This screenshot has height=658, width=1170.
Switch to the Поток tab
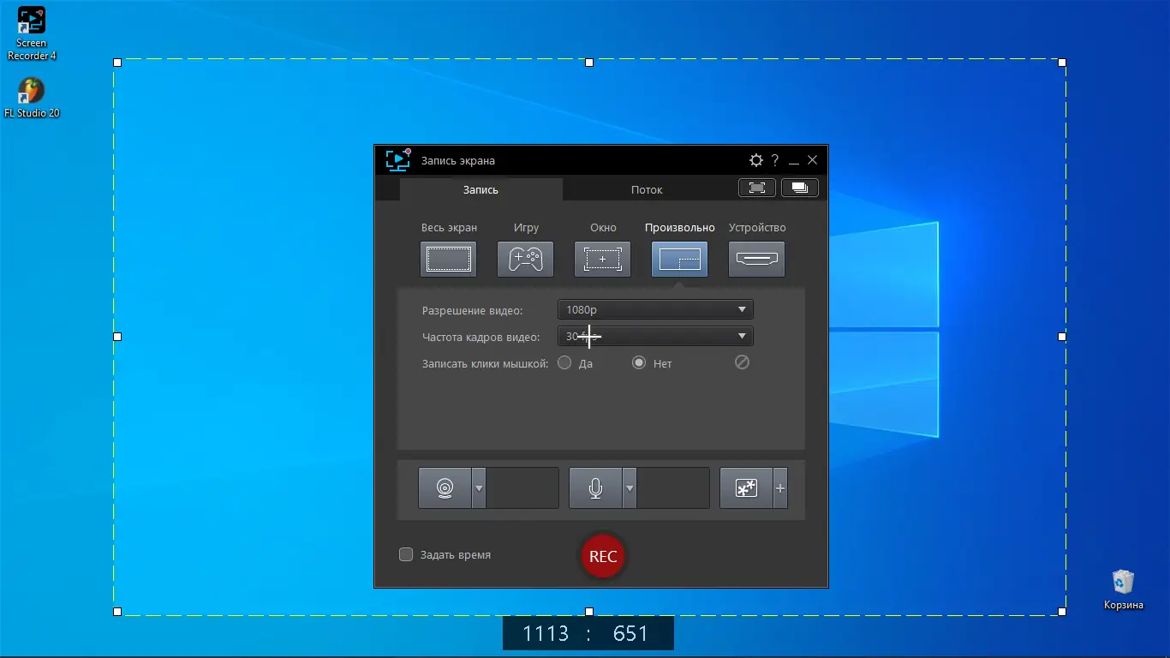point(647,189)
